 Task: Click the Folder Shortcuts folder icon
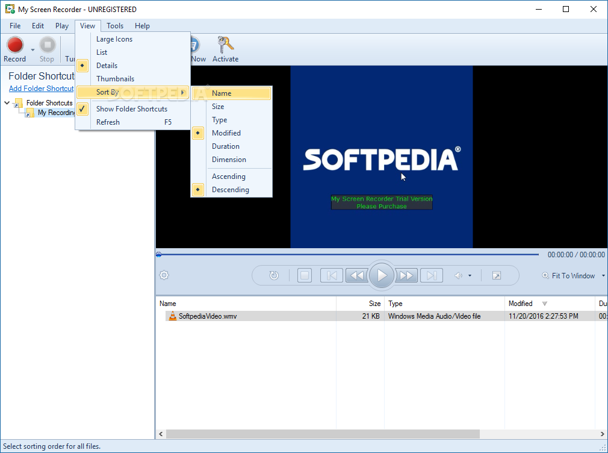tap(18, 103)
